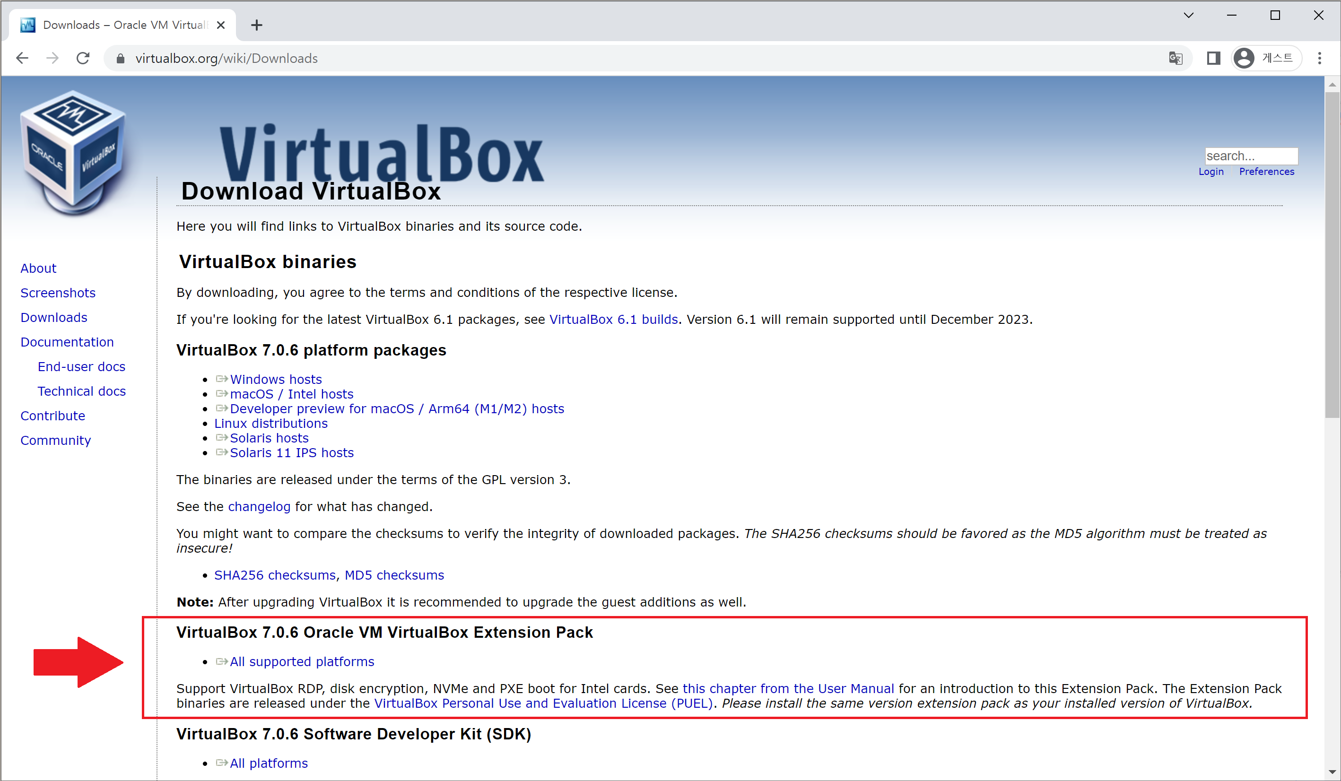Open the VirtualBox Personal Use and Evaluation License link
The image size is (1341, 781).
(543, 703)
